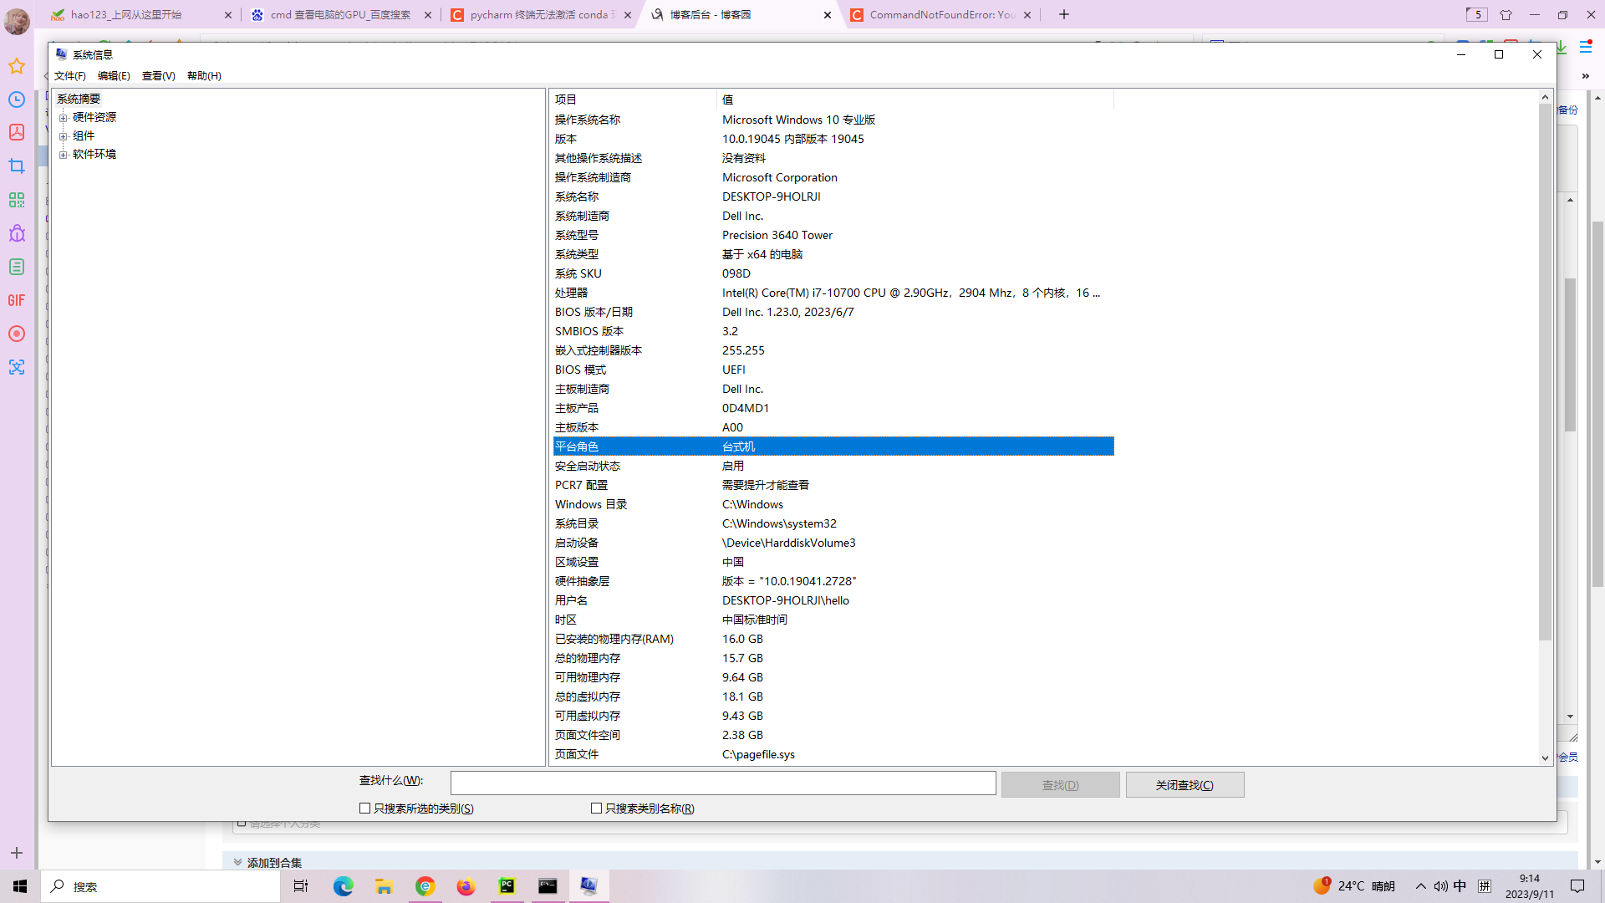Click the screen record icon in sidebar

17,334
